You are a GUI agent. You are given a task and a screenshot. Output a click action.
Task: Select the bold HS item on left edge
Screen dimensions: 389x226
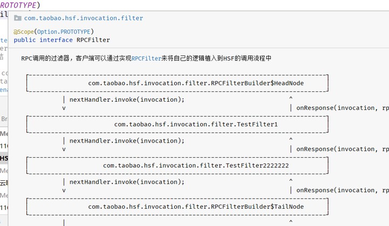point(4,158)
